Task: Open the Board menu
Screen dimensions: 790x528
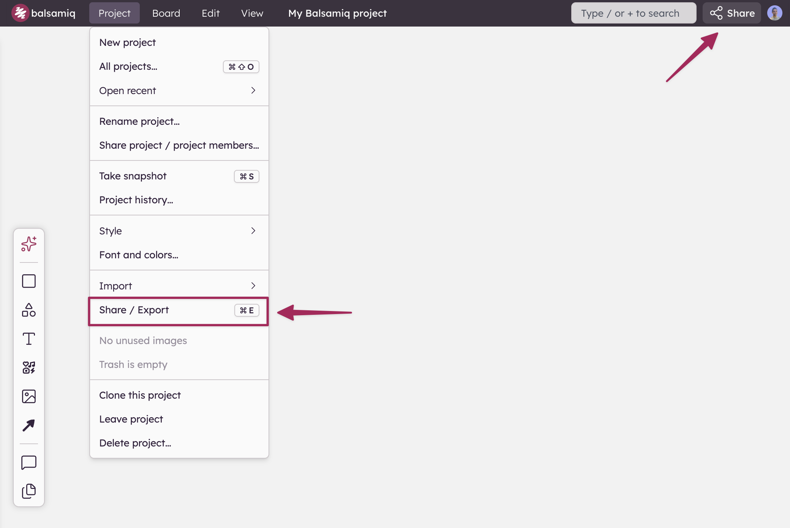Action: (166, 13)
